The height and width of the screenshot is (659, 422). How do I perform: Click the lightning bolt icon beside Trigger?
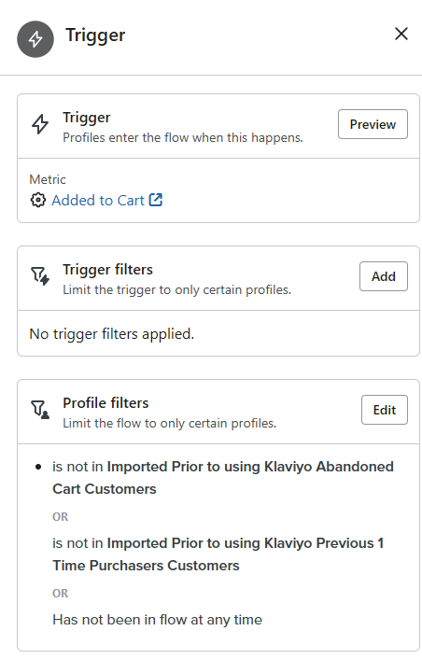click(40, 124)
